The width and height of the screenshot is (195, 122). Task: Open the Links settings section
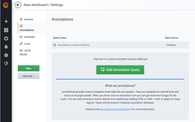25,44
